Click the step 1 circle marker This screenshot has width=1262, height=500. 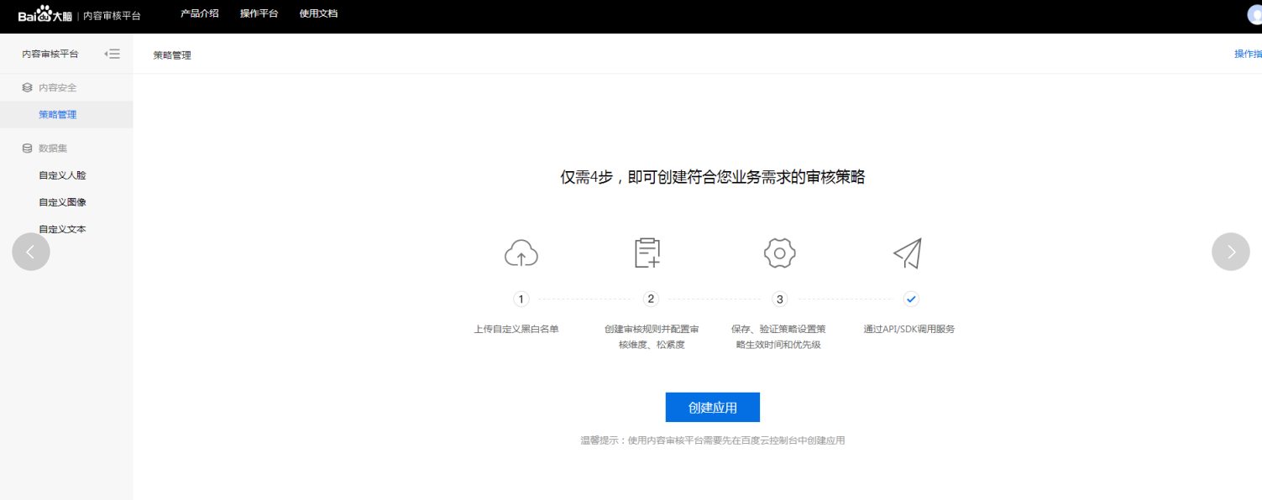(521, 299)
